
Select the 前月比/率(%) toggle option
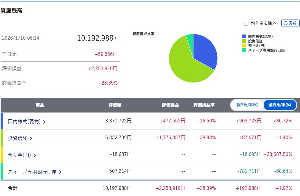click(x=280, y=105)
